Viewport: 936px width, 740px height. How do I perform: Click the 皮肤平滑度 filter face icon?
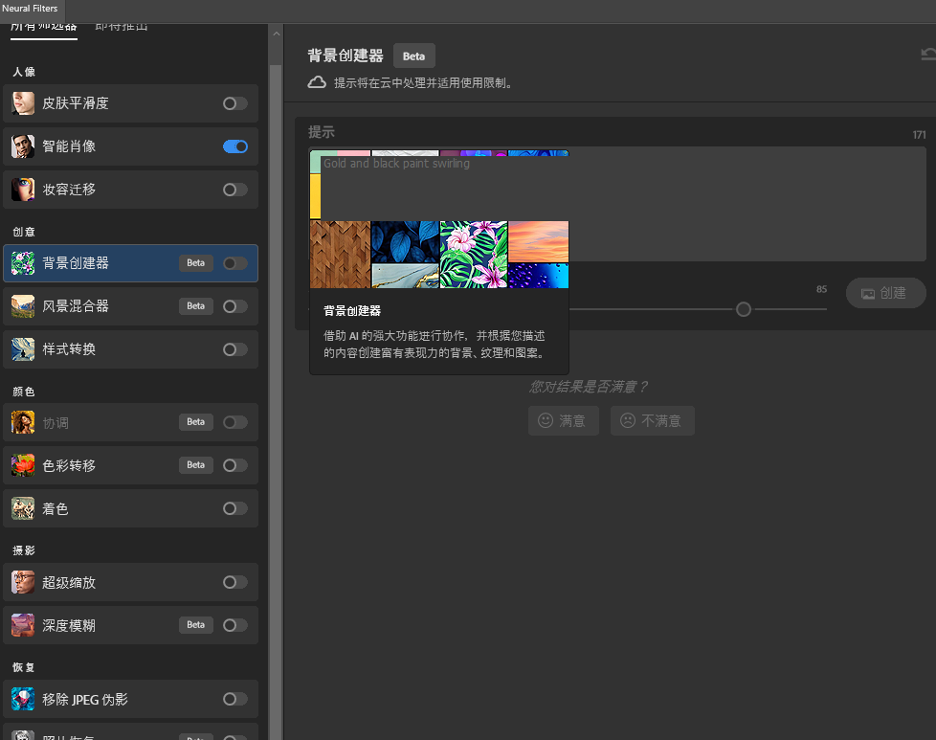[23, 103]
